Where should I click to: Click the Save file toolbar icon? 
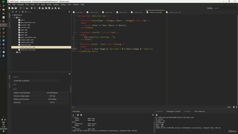point(16,8)
